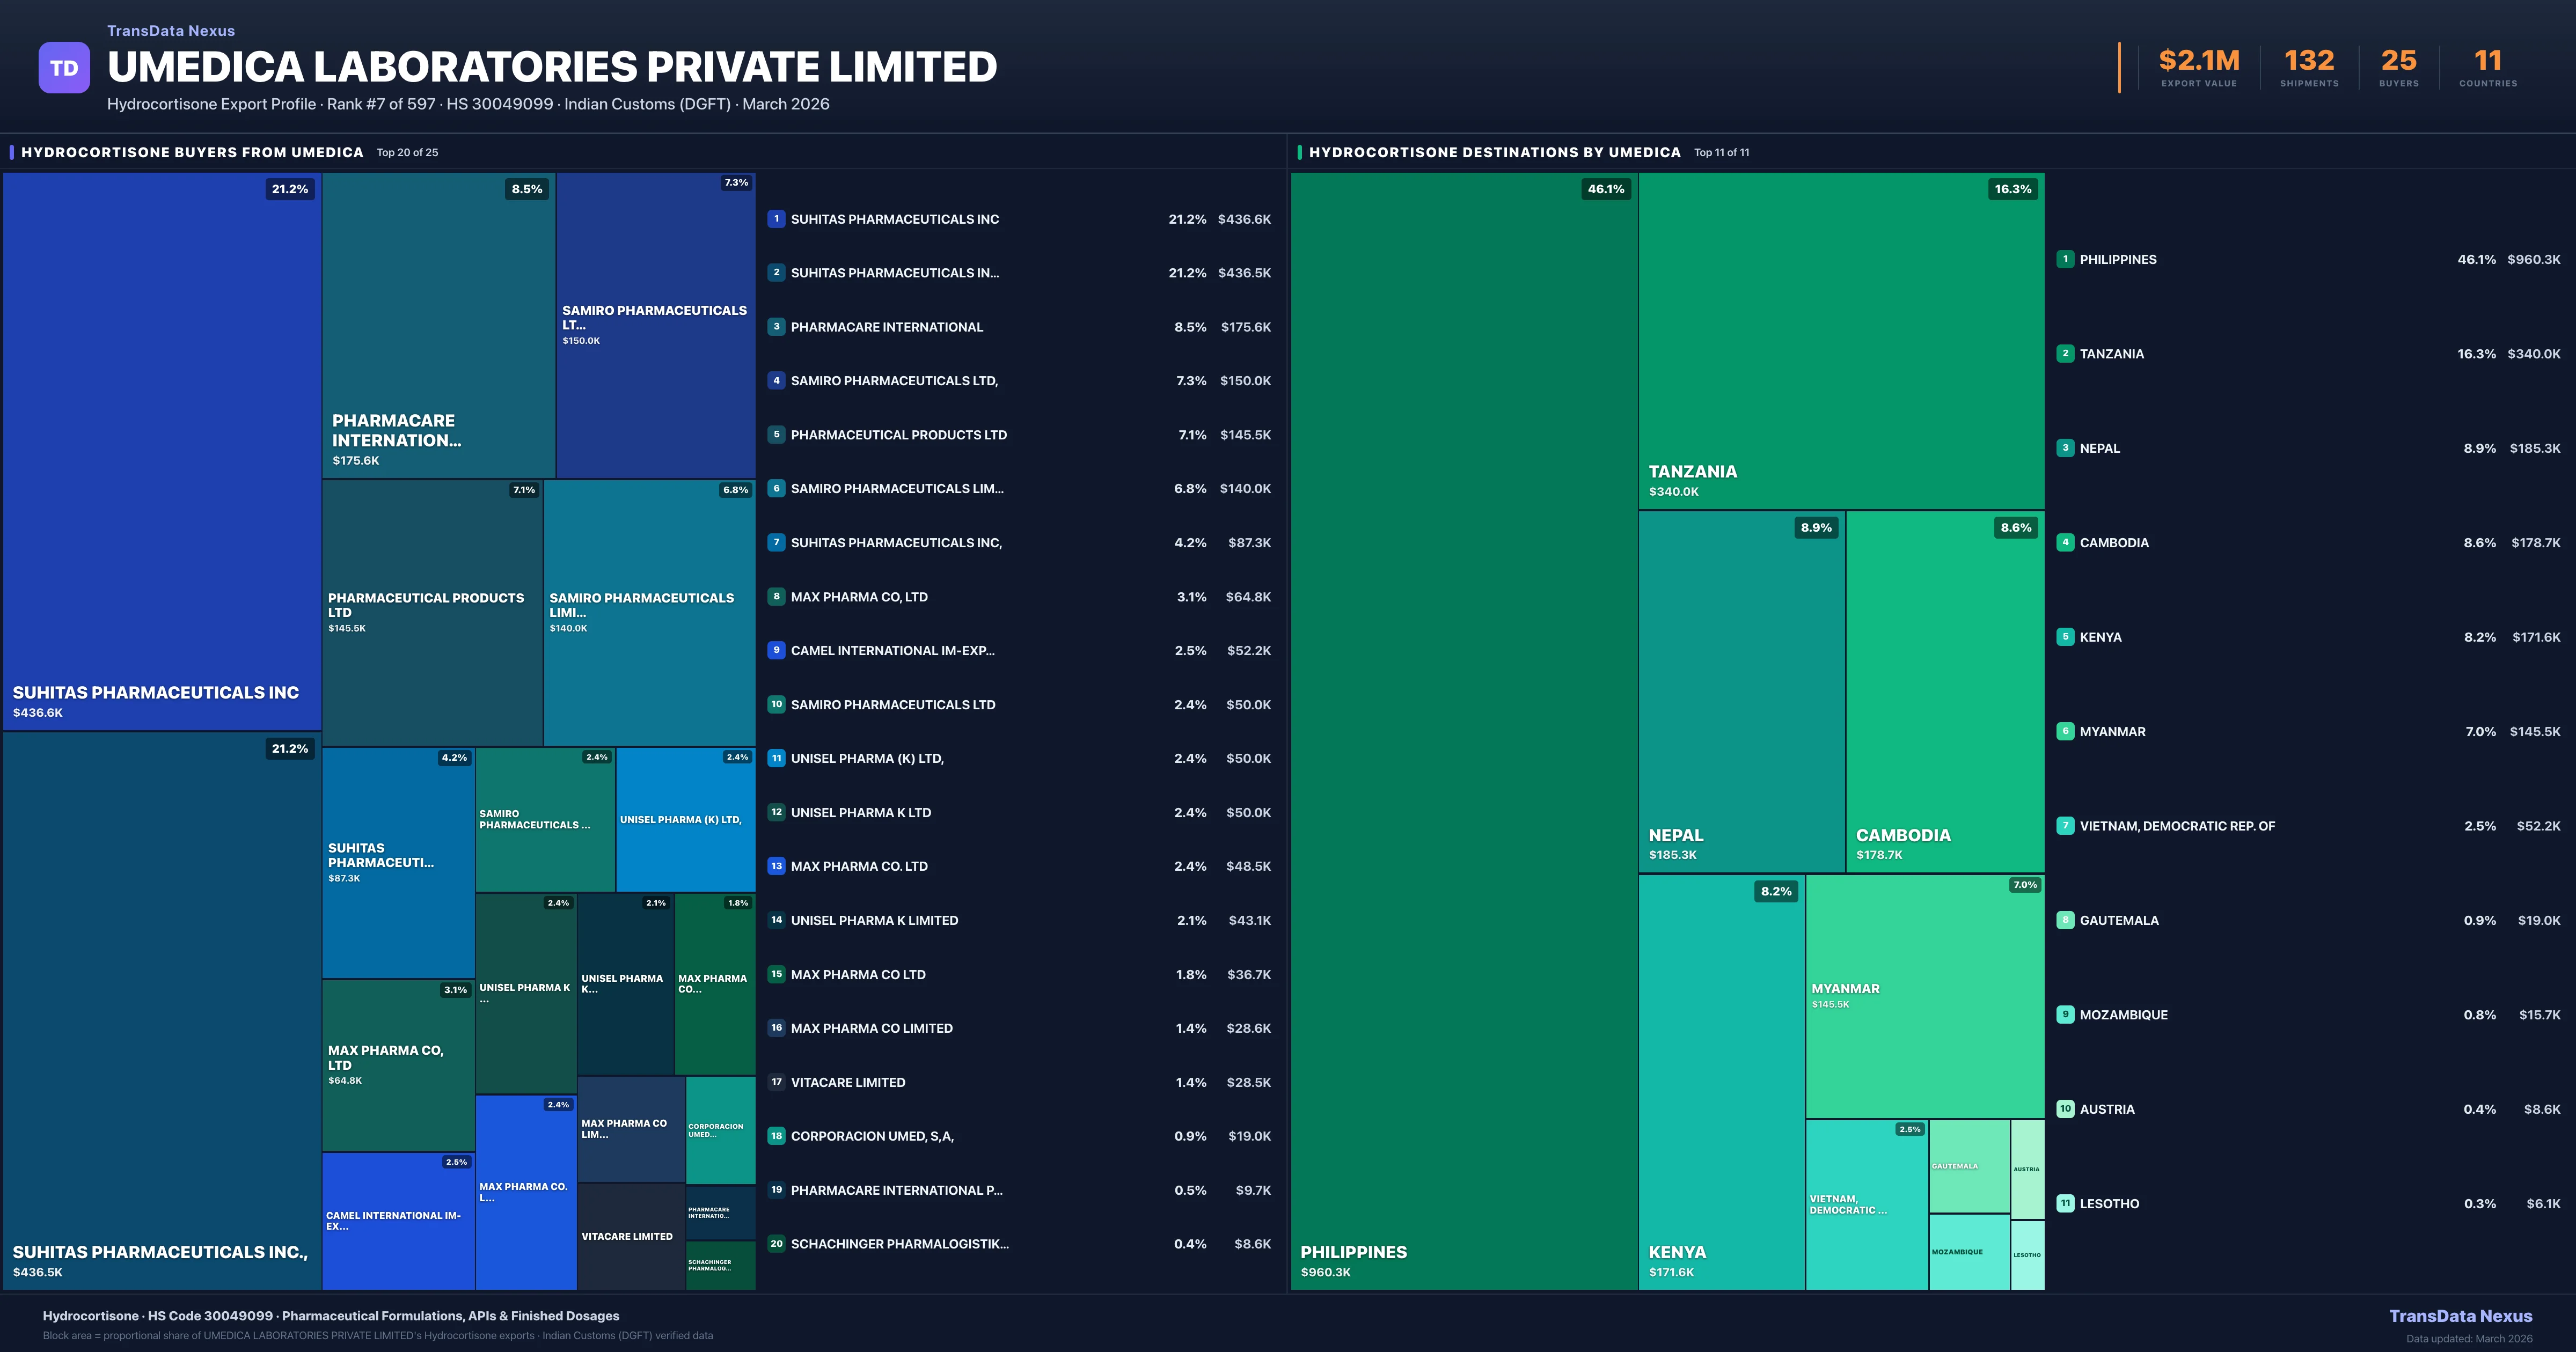Screen dimensions: 2576x1352
Task: Open the Hydrocortisone Buyers from Umedica section header
Action: coord(192,152)
